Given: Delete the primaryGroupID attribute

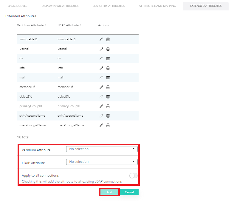Looking at the screenshot, I should click(x=108, y=106).
